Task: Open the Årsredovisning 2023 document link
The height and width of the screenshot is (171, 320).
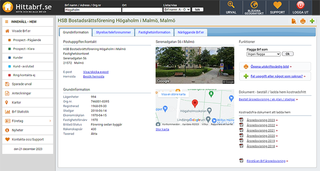Action: 260,120
